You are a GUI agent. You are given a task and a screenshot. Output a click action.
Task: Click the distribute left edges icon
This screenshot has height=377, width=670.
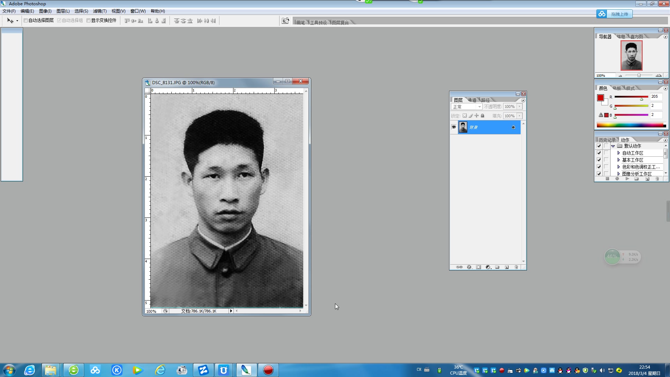tap(200, 21)
